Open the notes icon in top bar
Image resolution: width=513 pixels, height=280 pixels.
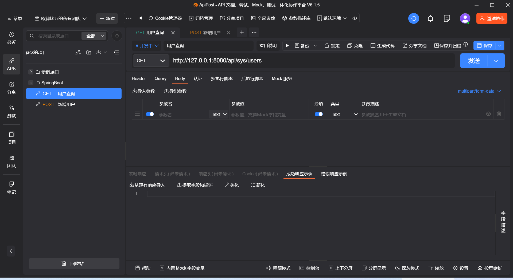click(447, 18)
